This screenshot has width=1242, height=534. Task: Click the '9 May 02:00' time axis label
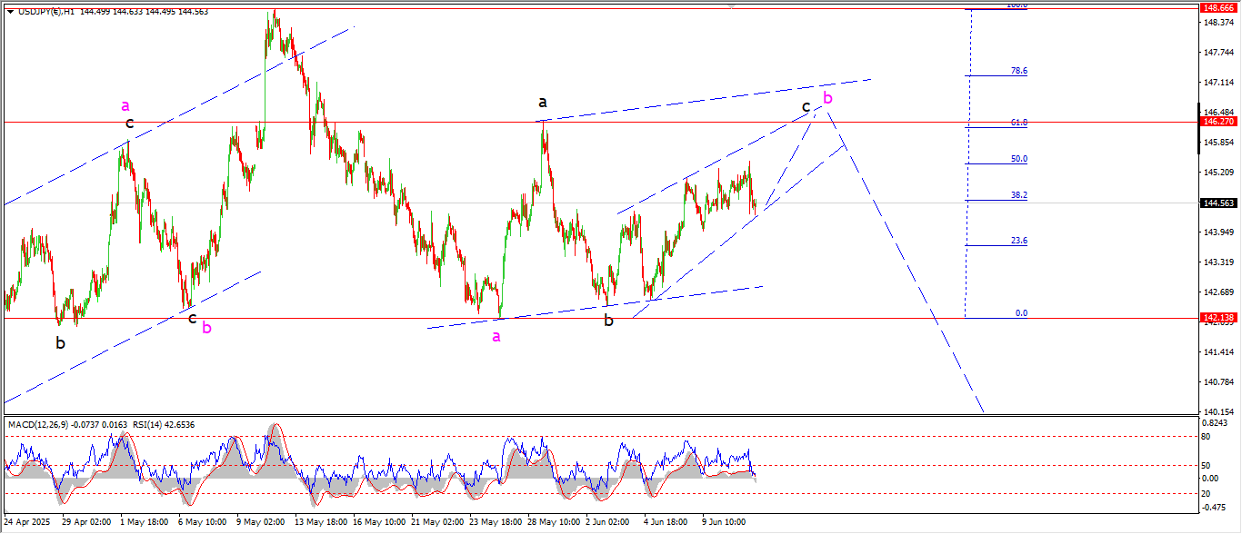tap(260, 523)
